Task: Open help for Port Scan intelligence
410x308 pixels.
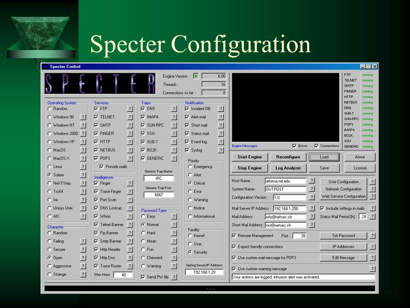Action: tap(130, 200)
